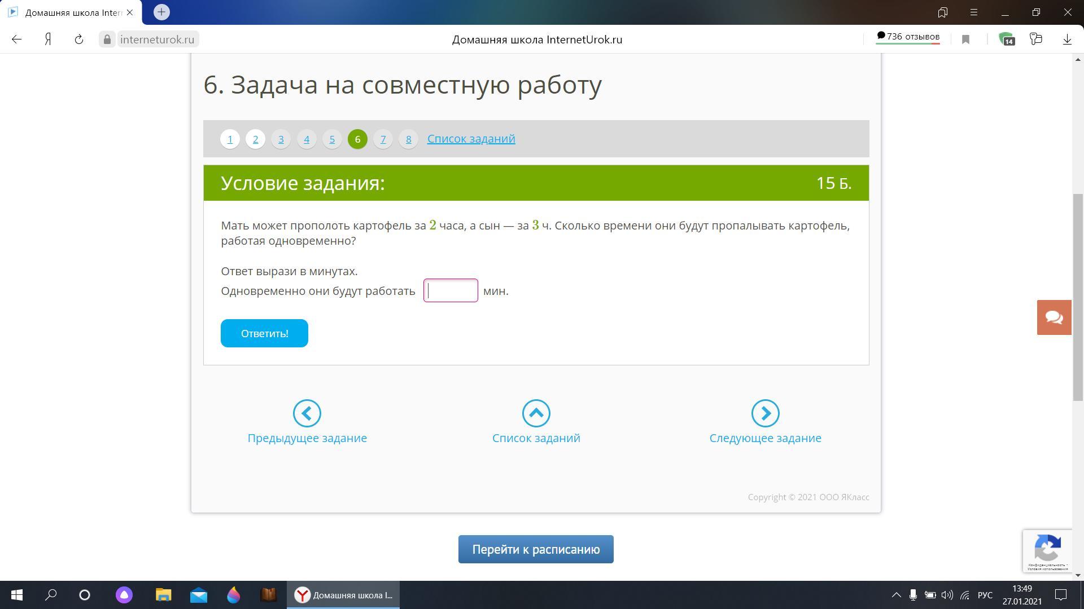1084x609 pixels.
Task: Click the minutes answer input field
Action: 451,291
